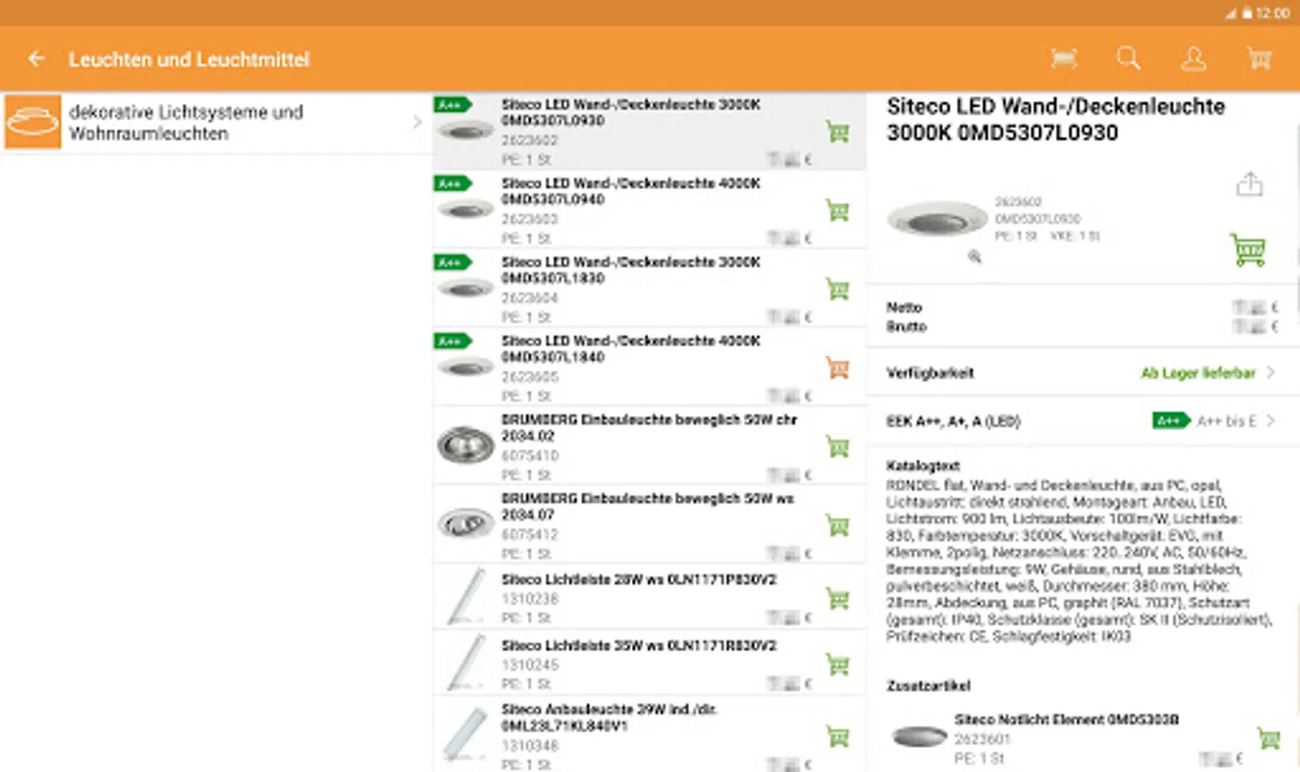The width and height of the screenshot is (1300, 772).
Task: Select Siteco Lichtleiste 28W ws list entry
Action: 649,598
